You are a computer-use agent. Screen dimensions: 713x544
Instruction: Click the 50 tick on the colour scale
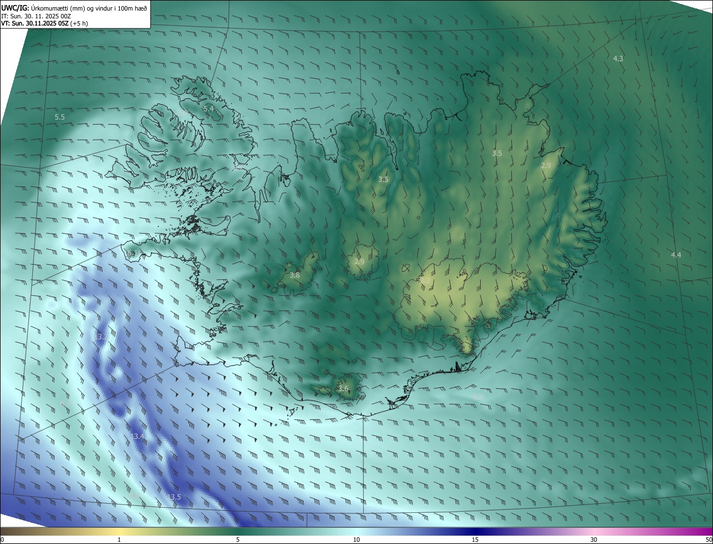(709, 540)
